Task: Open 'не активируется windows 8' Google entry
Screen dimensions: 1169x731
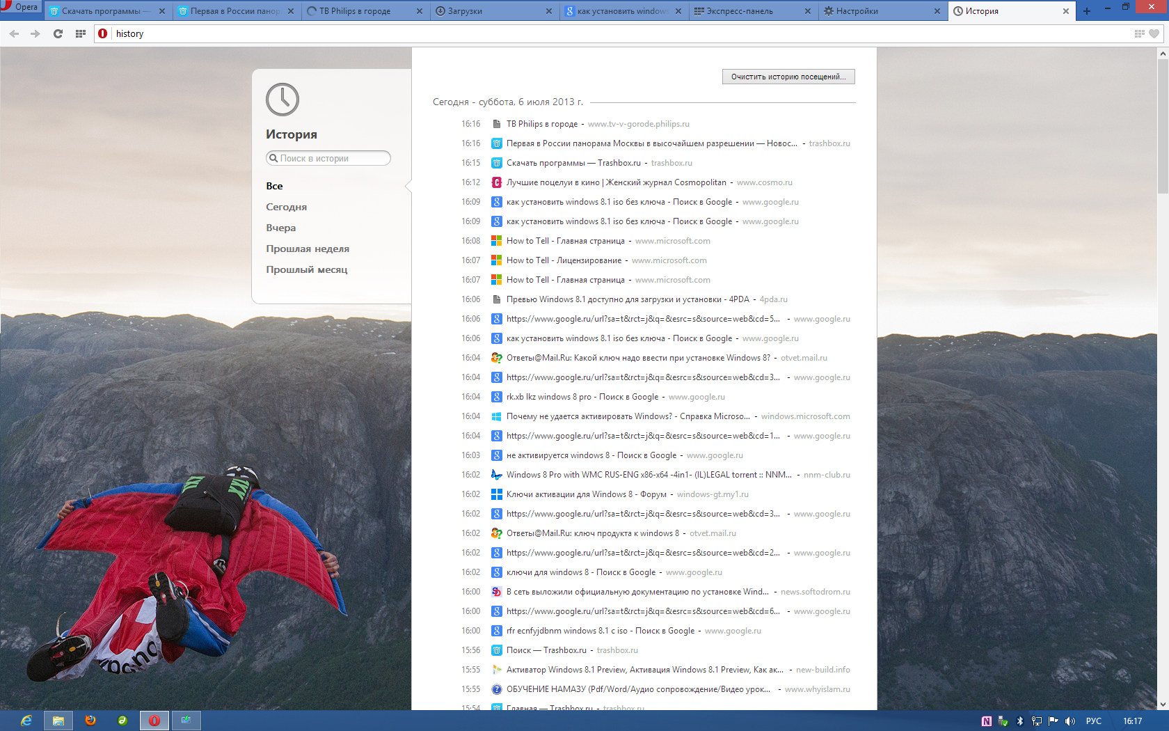Action: pyautogui.click(x=591, y=455)
